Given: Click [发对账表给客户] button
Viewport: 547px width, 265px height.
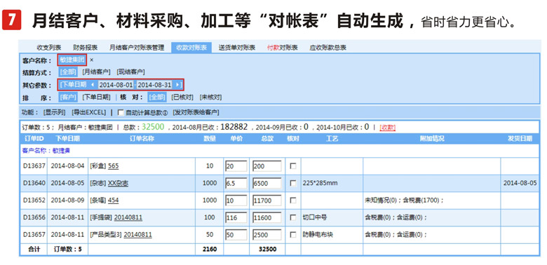Looking at the screenshot, I should 196,112.
